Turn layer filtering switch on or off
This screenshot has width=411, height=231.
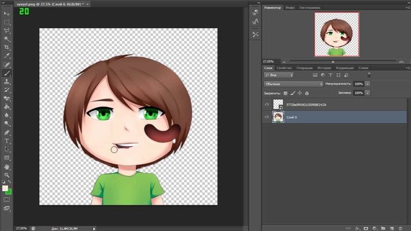369,75
